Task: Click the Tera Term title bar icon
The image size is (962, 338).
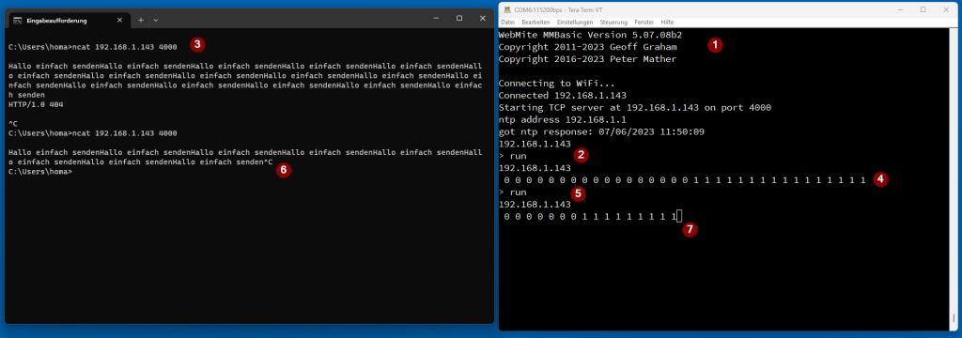Action: click(x=507, y=9)
